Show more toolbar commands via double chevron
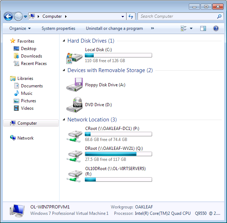The image size is (227, 223). 152,28
